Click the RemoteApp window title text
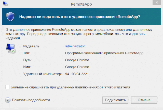The width and height of the screenshot is (163, 110). (82, 4)
